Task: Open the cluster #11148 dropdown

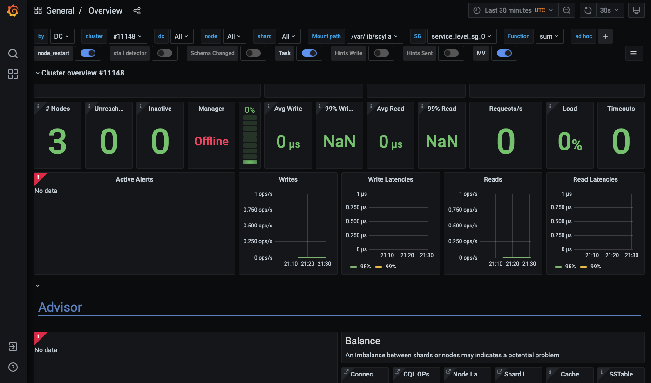Action: click(x=128, y=36)
